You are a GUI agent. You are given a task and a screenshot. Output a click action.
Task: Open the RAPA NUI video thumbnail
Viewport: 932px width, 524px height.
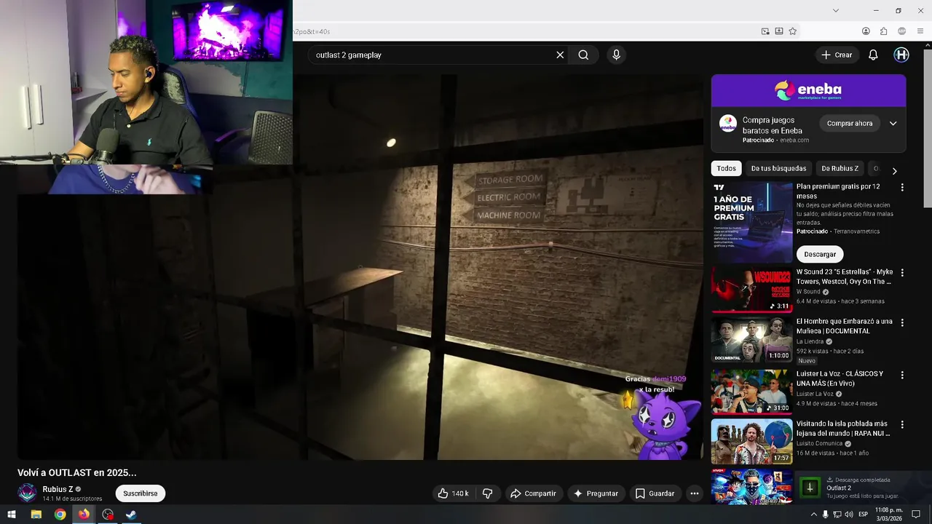coord(751,441)
